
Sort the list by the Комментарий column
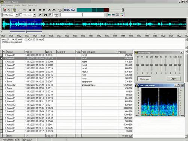tap(100, 52)
